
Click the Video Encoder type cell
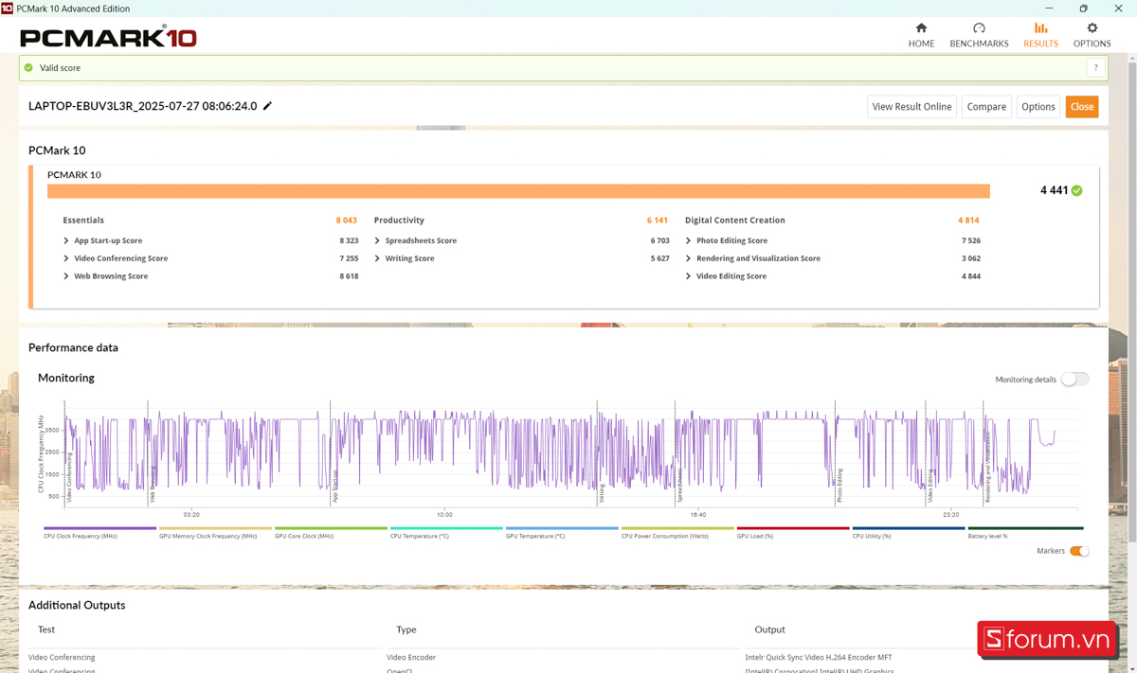(x=411, y=657)
